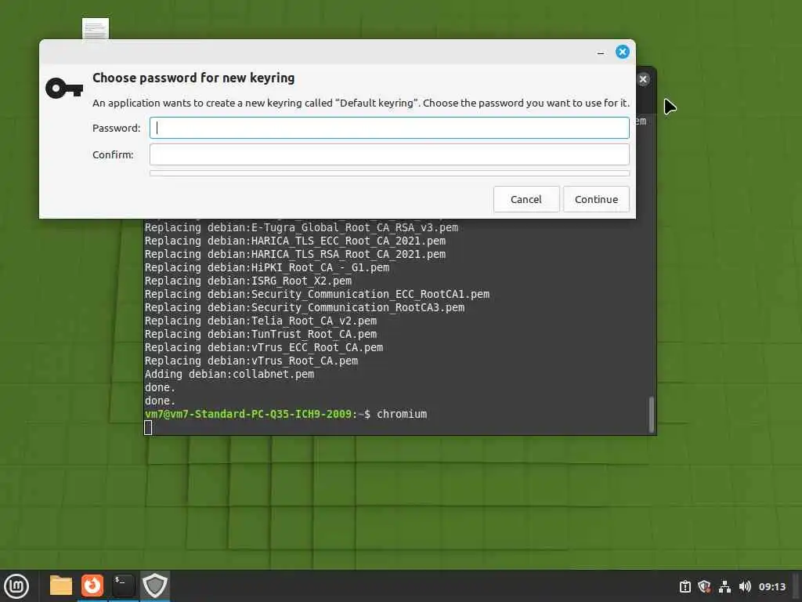Image resolution: width=802 pixels, height=602 pixels.
Task: Open the Linux Mint start menu
Action: tap(16, 586)
